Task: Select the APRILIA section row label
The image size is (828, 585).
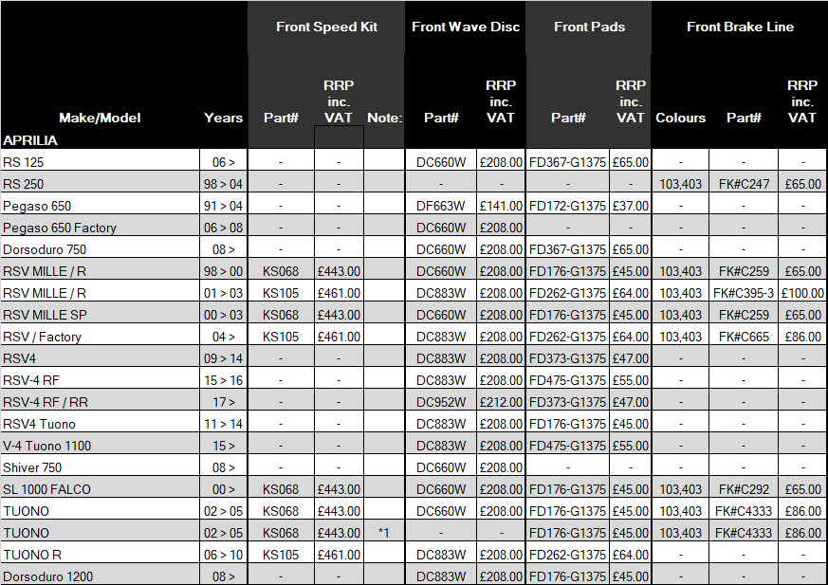Action: click(x=30, y=140)
